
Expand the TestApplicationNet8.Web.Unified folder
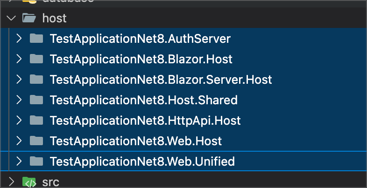[19, 161]
